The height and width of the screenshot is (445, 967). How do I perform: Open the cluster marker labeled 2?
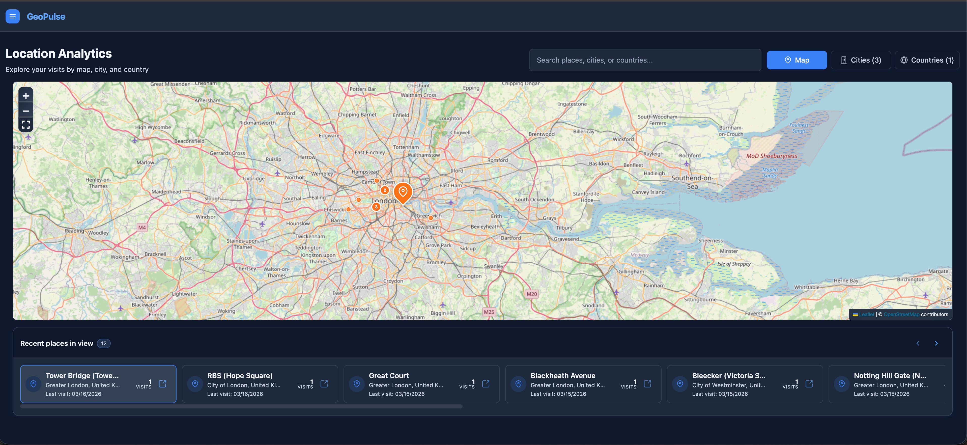384,190
